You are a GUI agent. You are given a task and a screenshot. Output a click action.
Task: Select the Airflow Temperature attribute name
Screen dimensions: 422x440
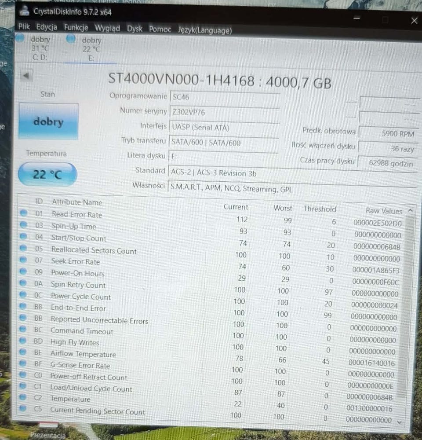click(x=83, y=354)
